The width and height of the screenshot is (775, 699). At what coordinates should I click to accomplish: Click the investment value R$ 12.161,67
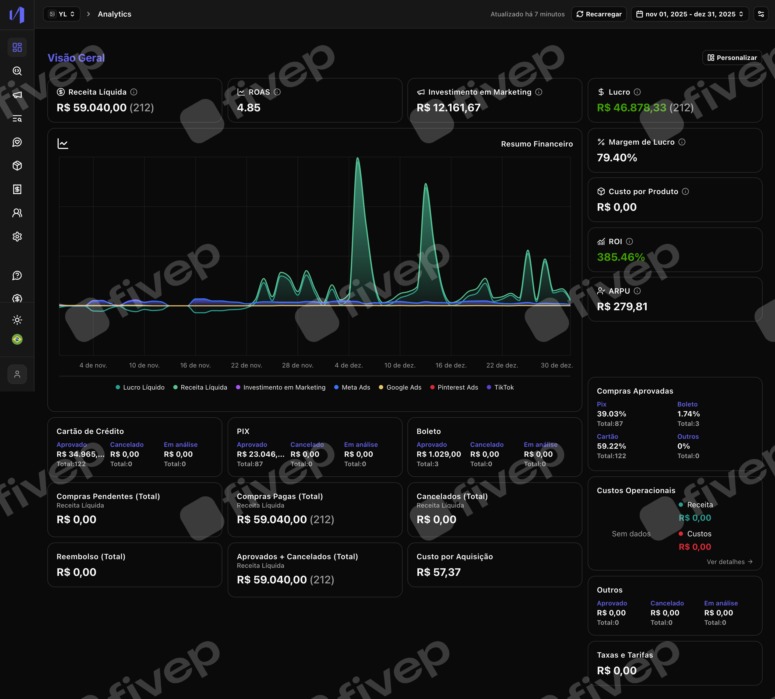(449, 108)
